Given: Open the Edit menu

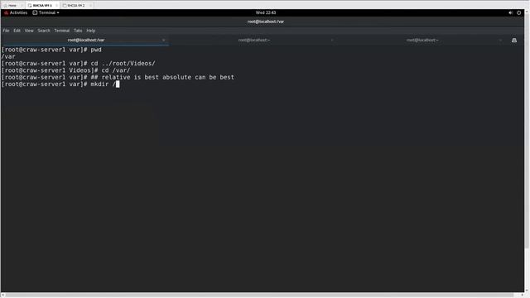Looking at the screenshot, I should coord(17,31).
